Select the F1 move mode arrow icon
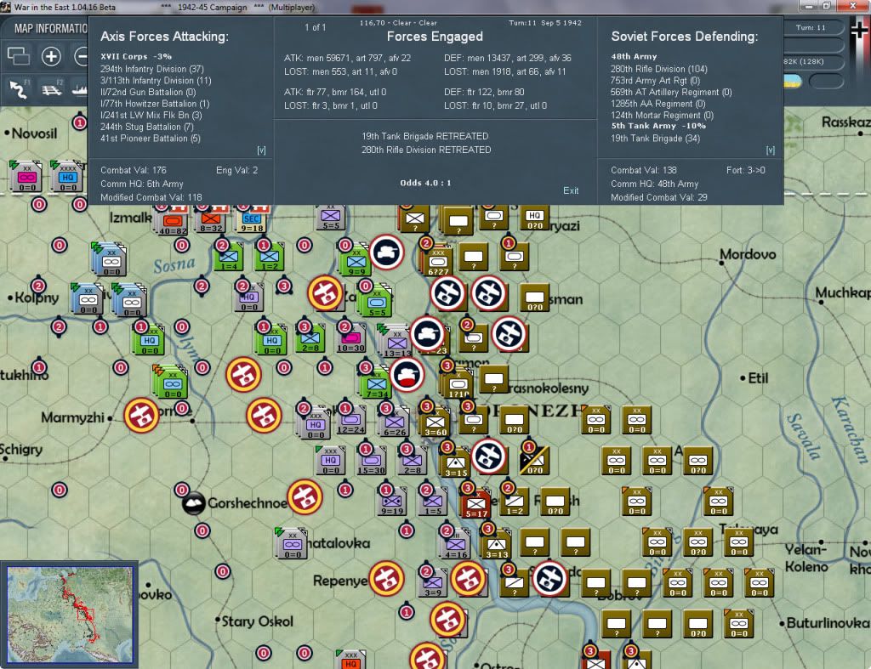Image resolution: width=871 pixels, height=669 pixels. click(19, 88)
